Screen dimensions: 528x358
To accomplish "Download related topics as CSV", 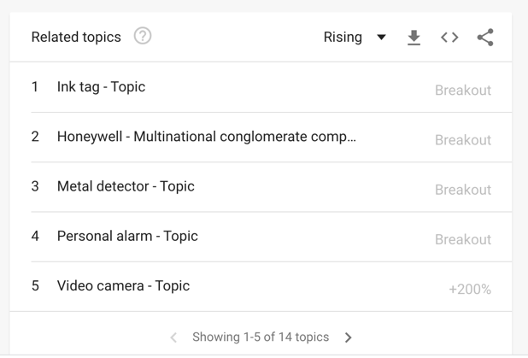I will tap(414, 38).
